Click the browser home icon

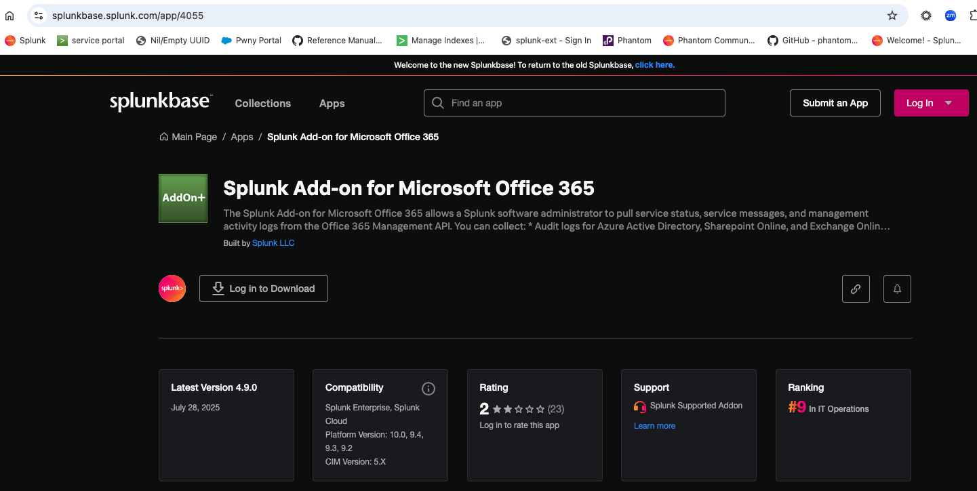tap(9, 16)
